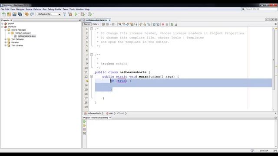Click the Previous Bookmark editor icon
The width and height of the screenshot is (278, 156).
click(x=141, y=24)
